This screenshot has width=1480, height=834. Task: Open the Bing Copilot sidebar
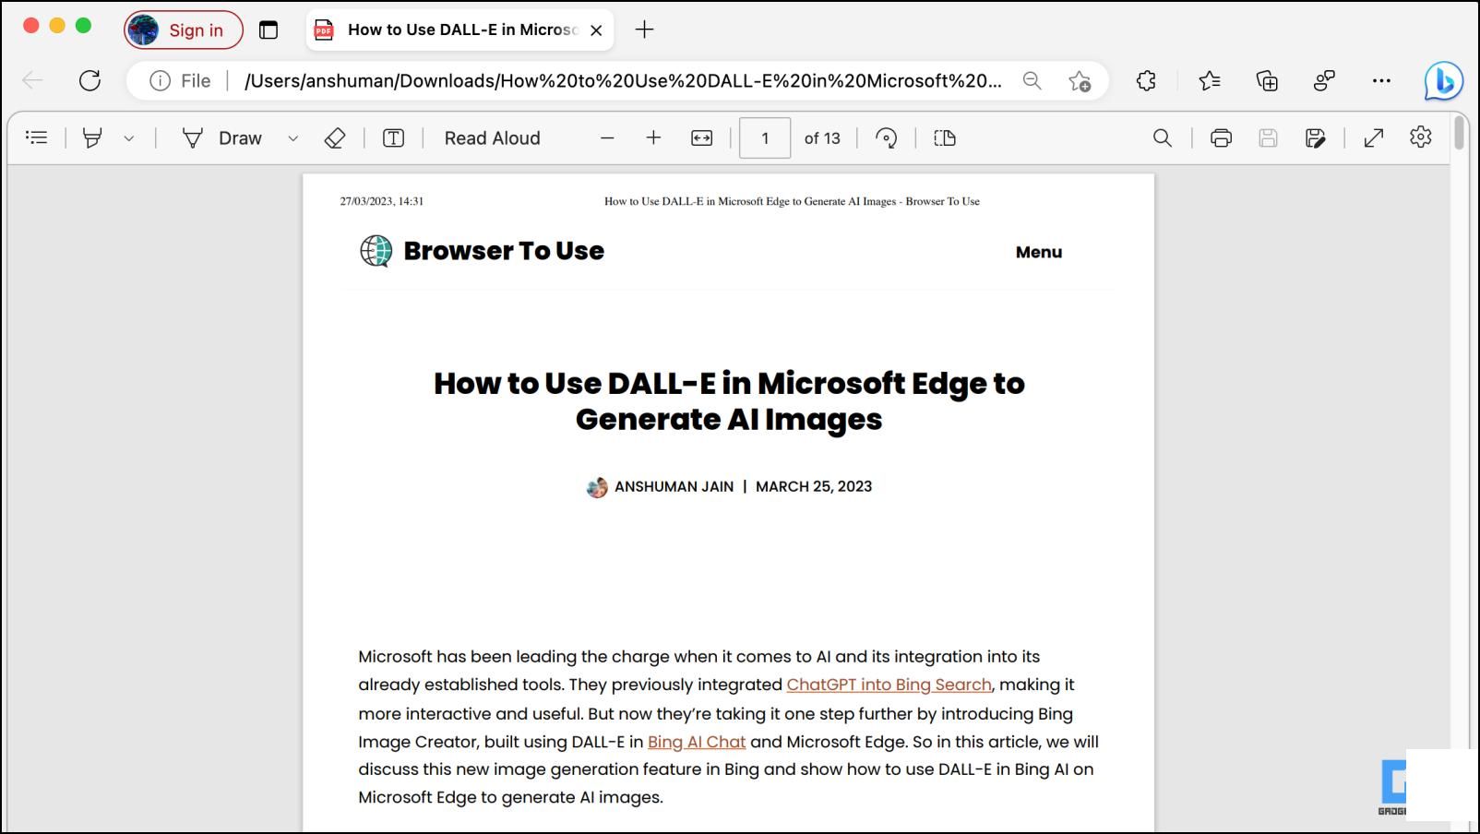pos(1443,81)
